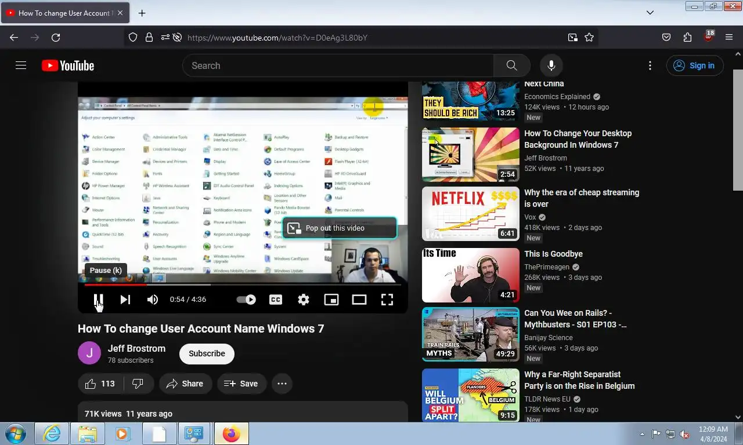The width and height of the screenshot is (743, 445).
Task: Open picture-in-picture from address bar
Action: click(573, 37)
